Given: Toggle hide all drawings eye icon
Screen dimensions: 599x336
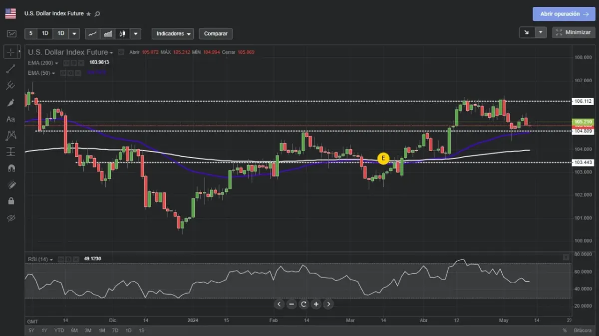Looking at the screenshot, I should pyautogui.click(x=11, y=218).
